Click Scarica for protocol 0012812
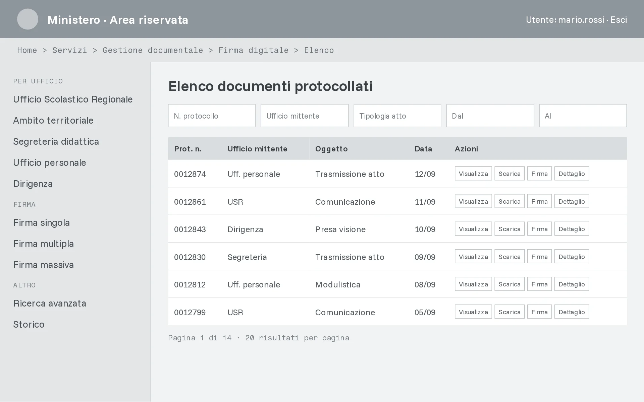Image resolution: width=644 pixels, height=402 pixels. click(509, 284)
